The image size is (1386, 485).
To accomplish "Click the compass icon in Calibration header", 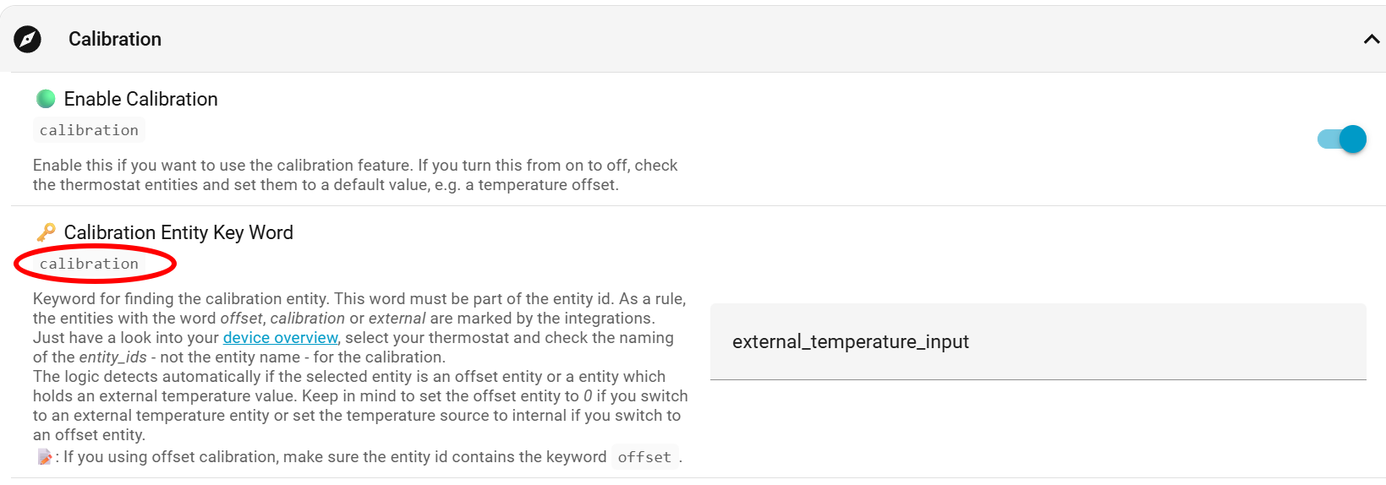I will click(27, 39).
